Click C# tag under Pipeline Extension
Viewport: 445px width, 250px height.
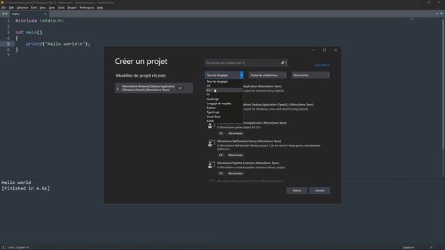(221, 173)
